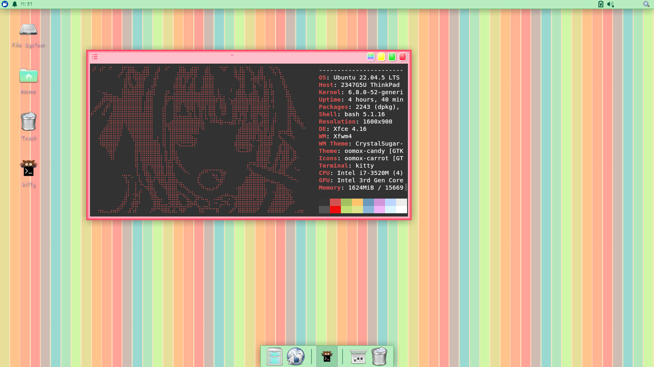654x367 pixels.
Task: Open the battery power manager indicator
Action: pos(601,4)
